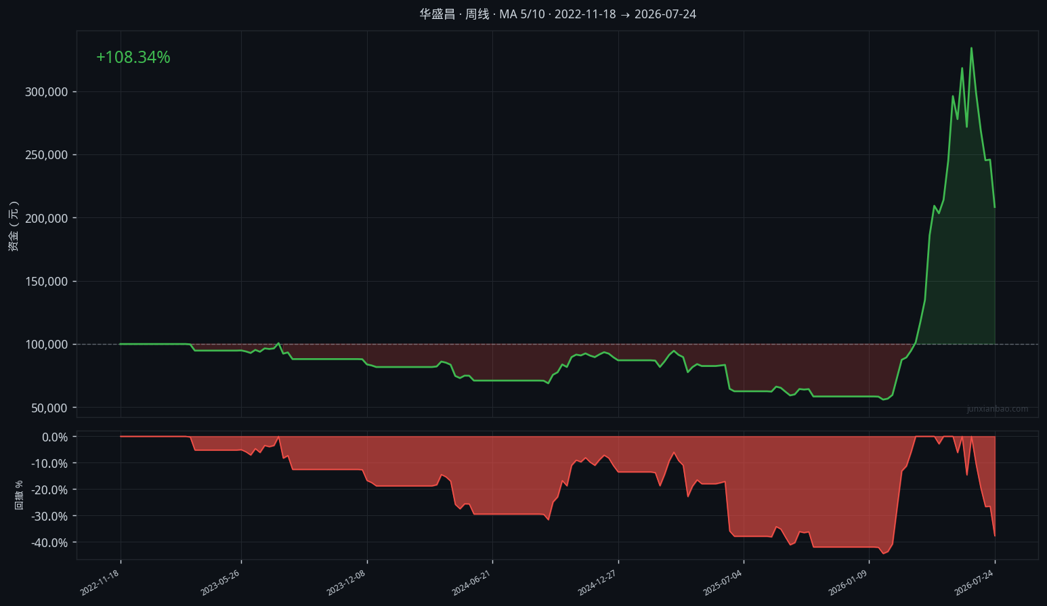Click the junxianbao.com watermark
This screenshot has height=606, width=1047.
tap(997, 409)
